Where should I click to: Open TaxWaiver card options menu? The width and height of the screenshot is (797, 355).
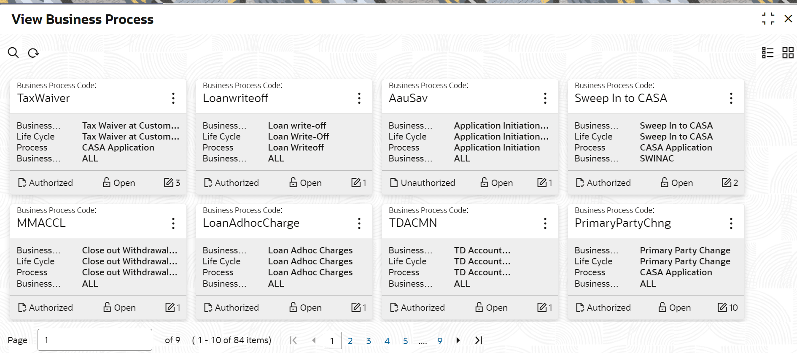(x=173, y=98)
